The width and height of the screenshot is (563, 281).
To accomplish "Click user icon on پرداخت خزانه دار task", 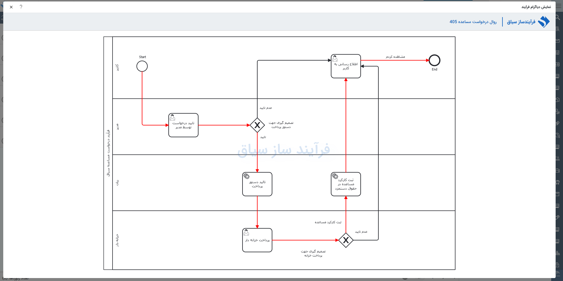I will pyautogui.click(x=246, y=232).
